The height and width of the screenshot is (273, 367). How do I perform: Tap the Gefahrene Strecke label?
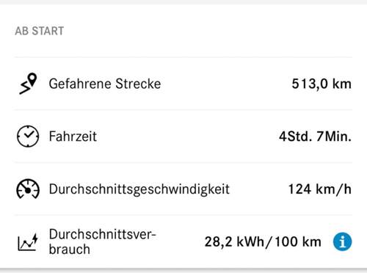pos(105,84)
